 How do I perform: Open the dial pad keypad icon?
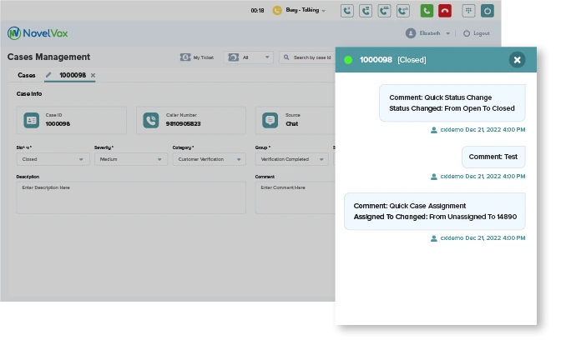468,11
